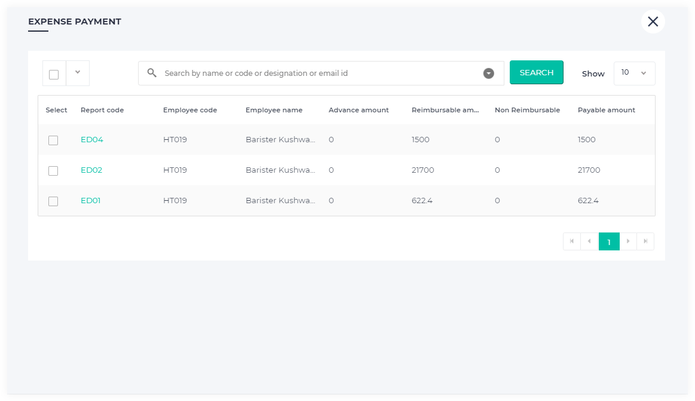Image resolution: width=695 pixels, height=401 pixels.
Task: Go to the first page
Action: pos(572,241)
